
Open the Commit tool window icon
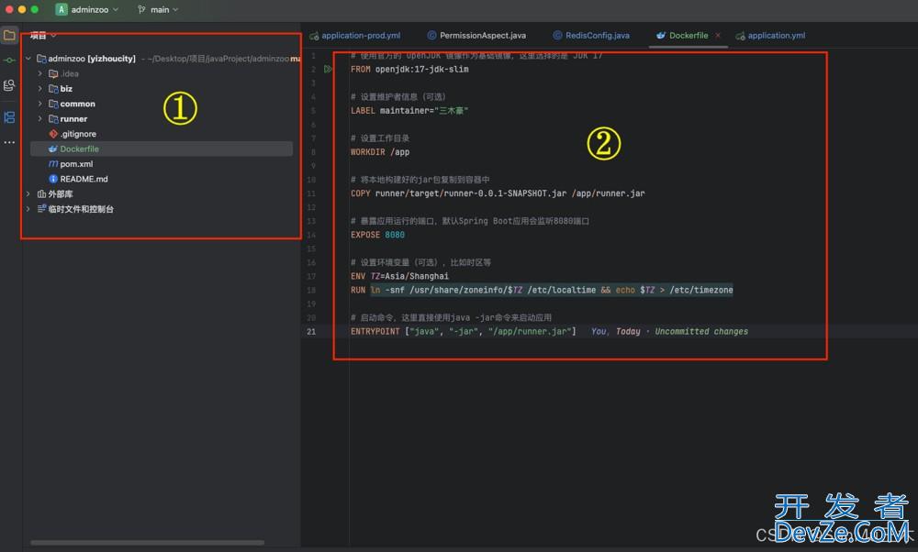9,61
